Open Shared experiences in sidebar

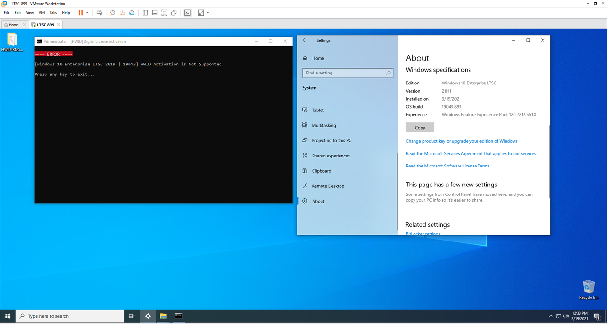click(x=331, y=156)
